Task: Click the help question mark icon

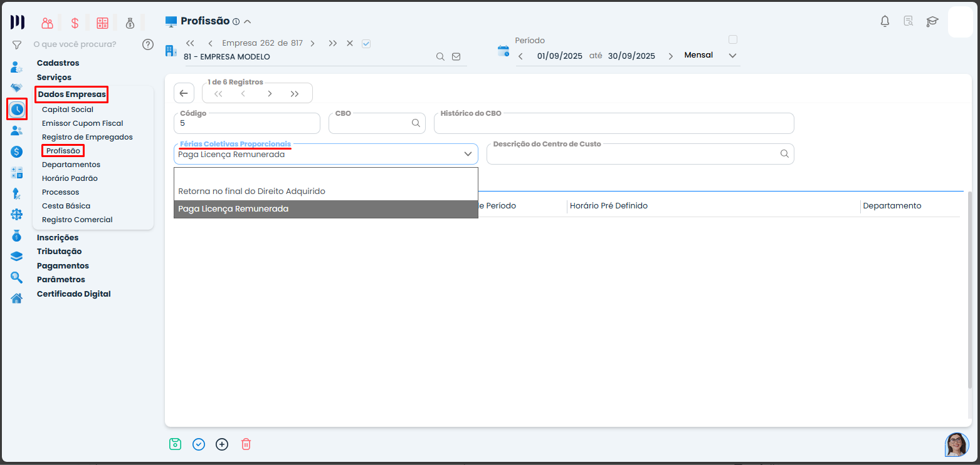Action: [148, 44]
